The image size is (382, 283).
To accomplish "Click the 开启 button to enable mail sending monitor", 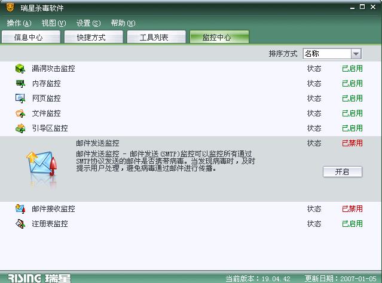I will pyautogui.click(x=343, y=172).
